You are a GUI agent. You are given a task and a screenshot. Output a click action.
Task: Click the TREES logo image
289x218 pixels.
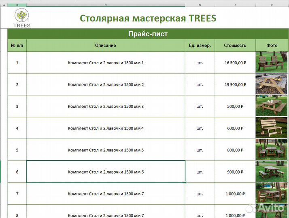pos(21,18)
